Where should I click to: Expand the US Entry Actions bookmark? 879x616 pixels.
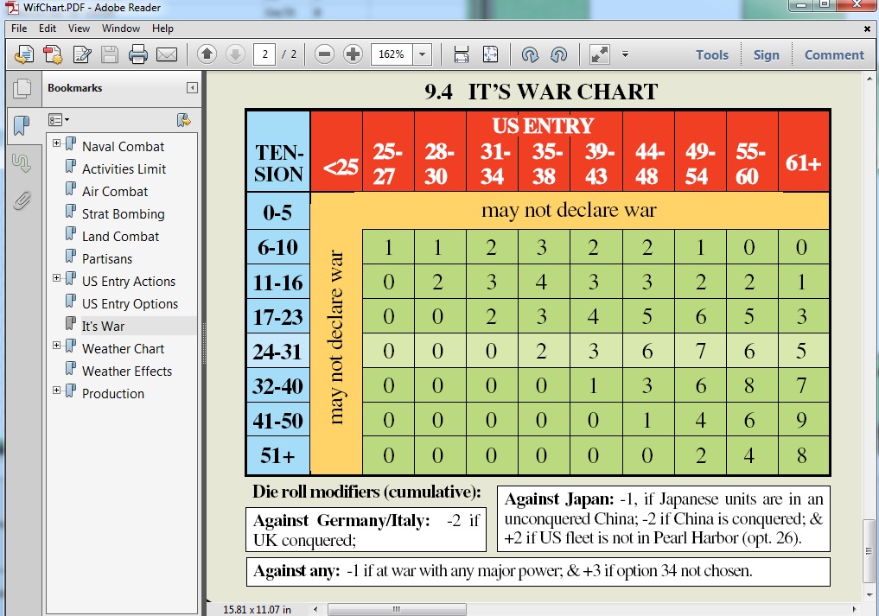(57, 277)
